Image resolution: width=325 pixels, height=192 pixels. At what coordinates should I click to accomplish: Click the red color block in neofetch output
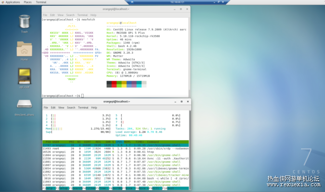pos(114,84)
